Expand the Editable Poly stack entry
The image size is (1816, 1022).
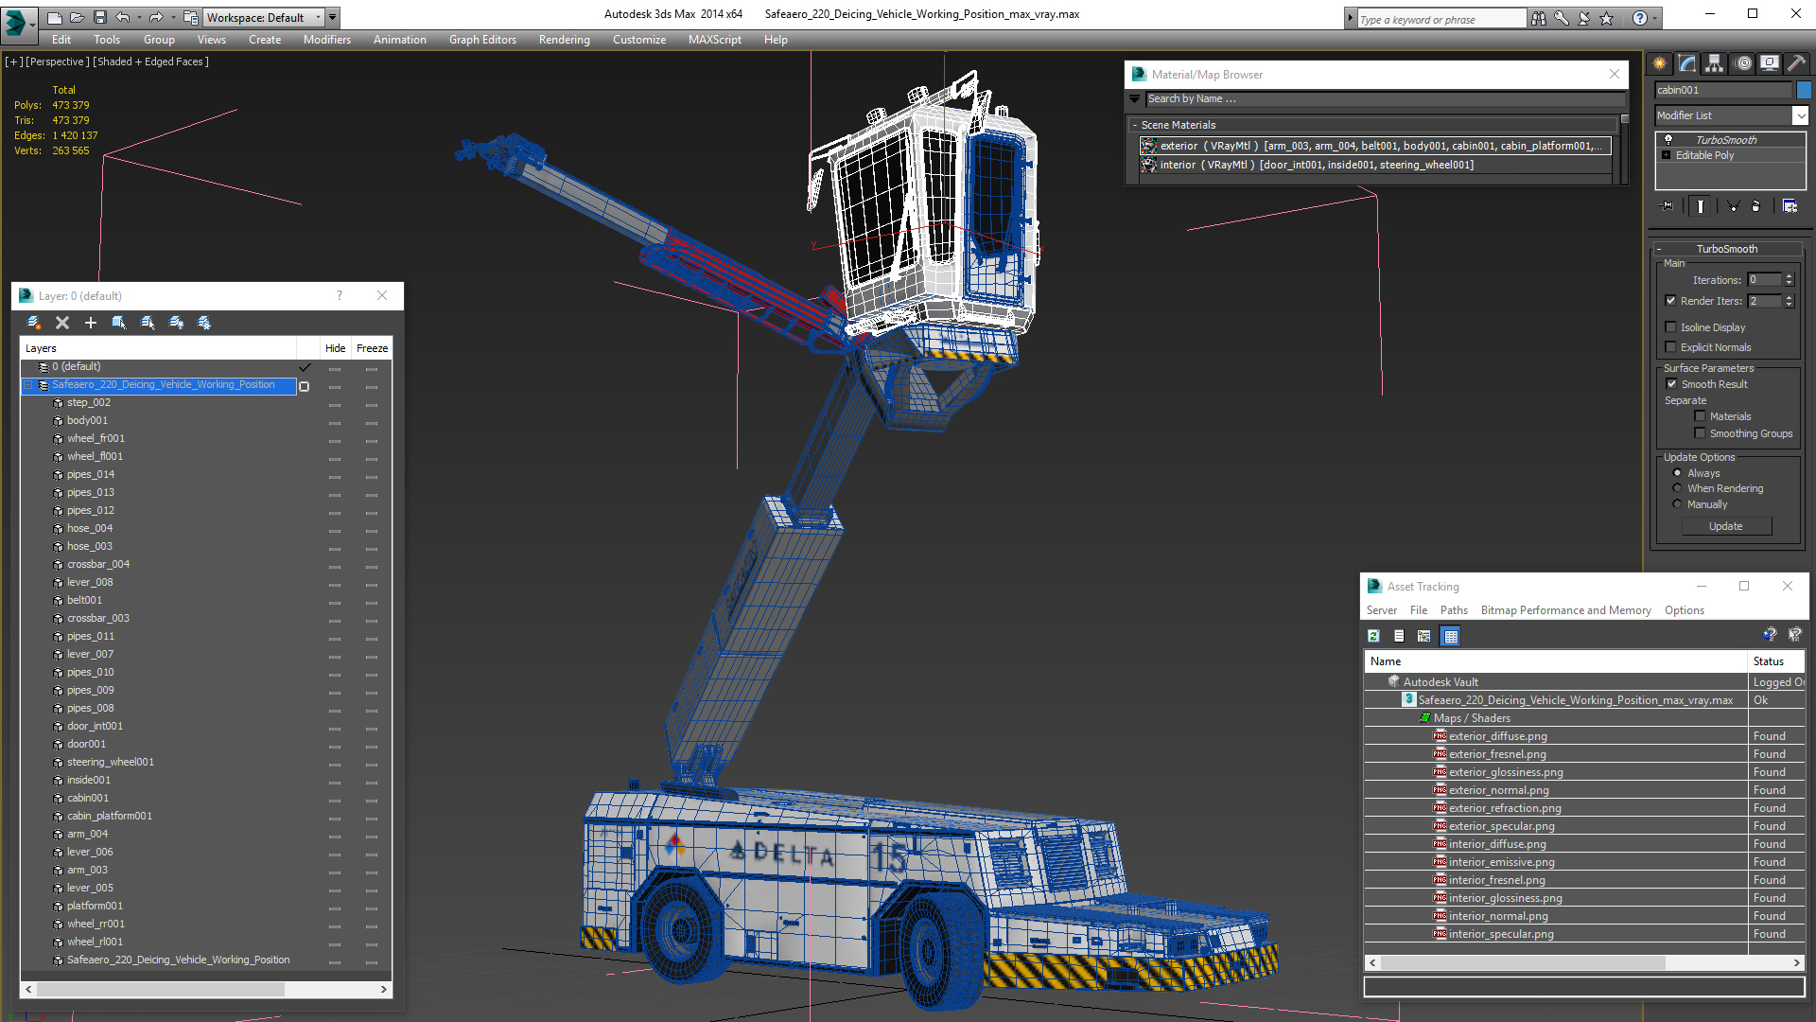tap(1667, 155)
